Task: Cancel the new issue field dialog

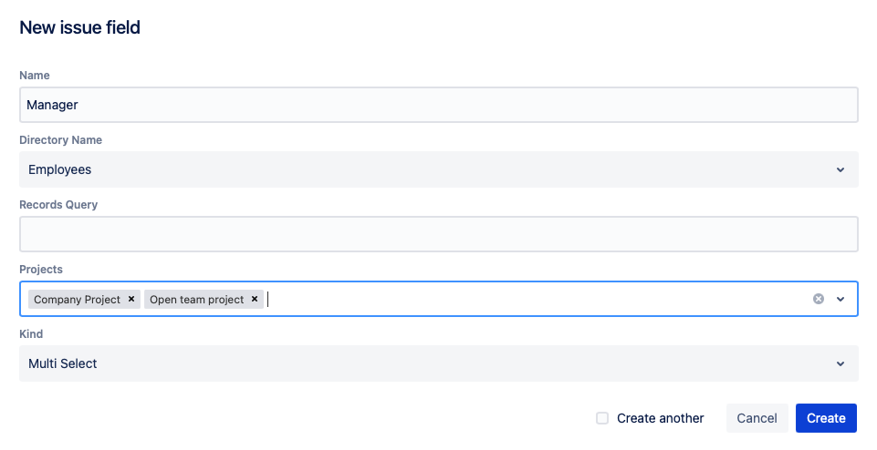Action: click(x=757, y=418)
